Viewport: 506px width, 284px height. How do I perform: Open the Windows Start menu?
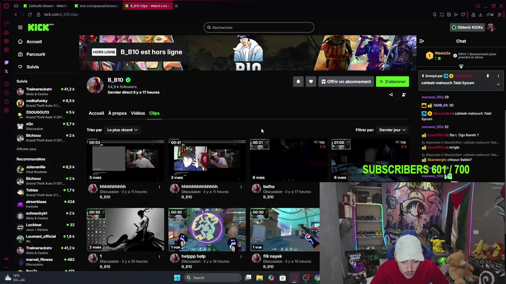177,278
